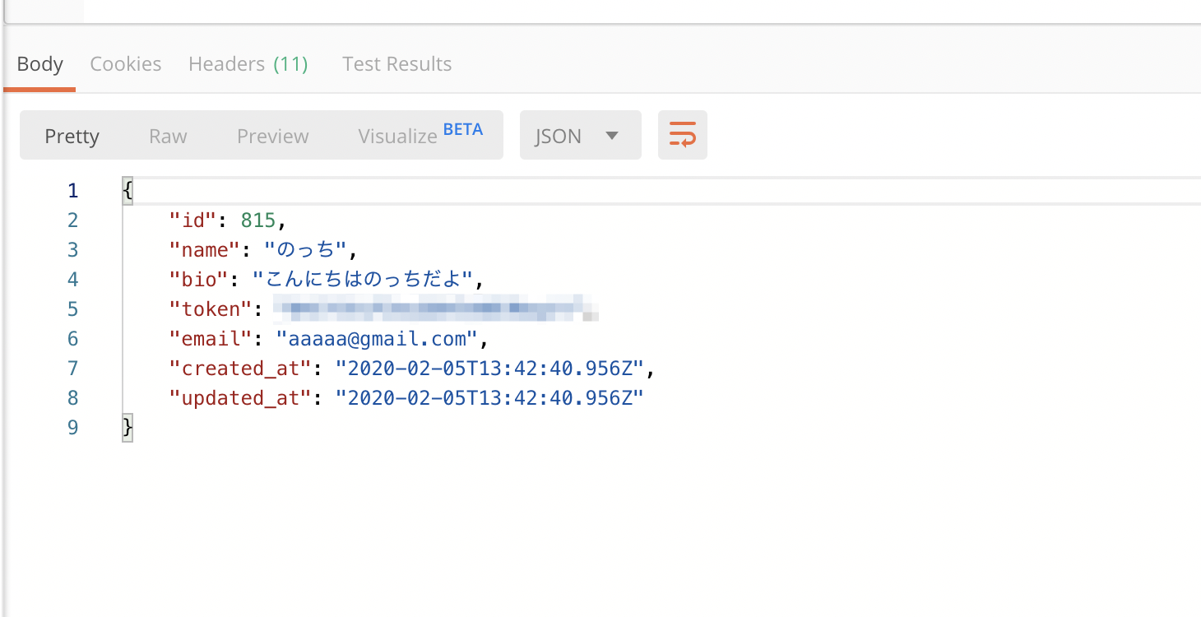This screenshot has width=1201, height=617.
Task: Click the id value 815
Action: pyautogui.click(x=259, y=220)
